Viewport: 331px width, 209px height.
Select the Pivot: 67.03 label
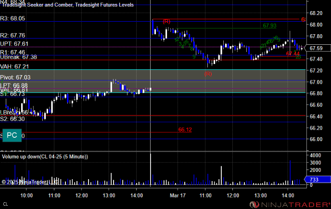(x=15, y=78)
